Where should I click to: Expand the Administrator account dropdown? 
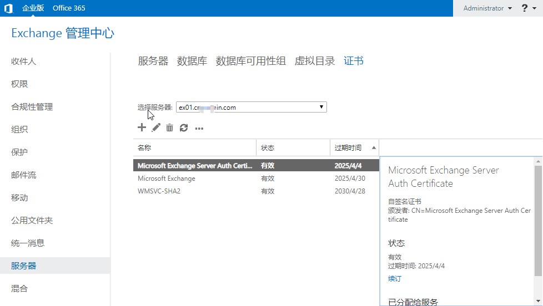pos(487,8)
